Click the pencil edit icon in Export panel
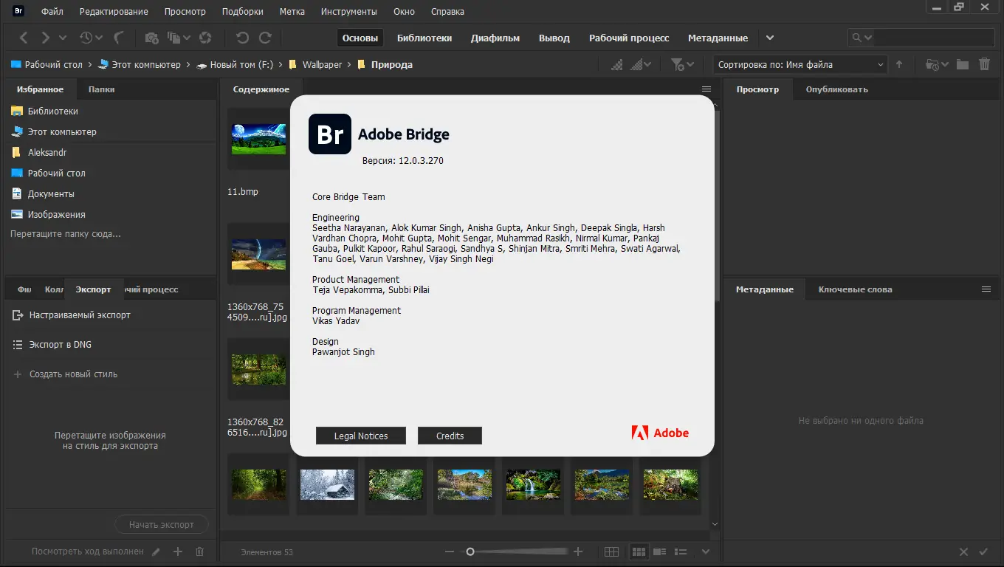 tap(156, 551)
